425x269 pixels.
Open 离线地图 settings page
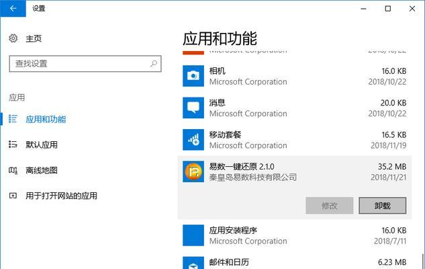42,170
